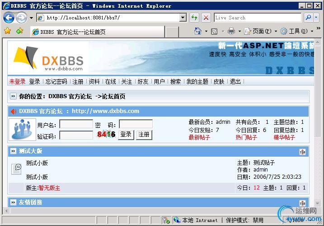Collapse the 测试大版 section arrow
Image resolution: width=324 pixels, height=226 pixels.
click(x=13, y=151)
